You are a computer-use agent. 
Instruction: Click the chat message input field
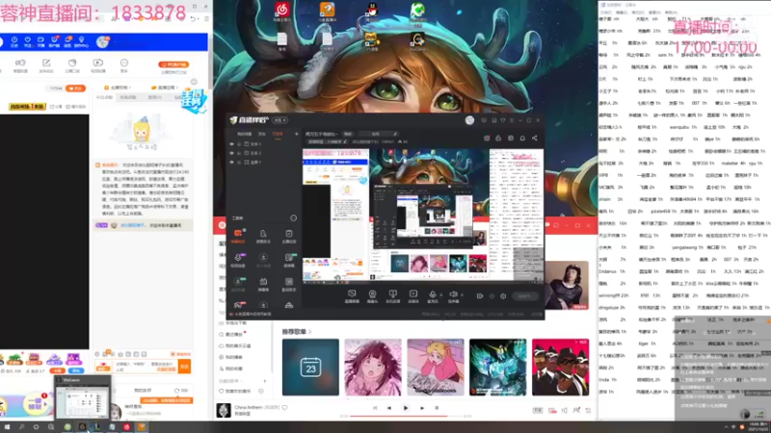click(146, 367)
